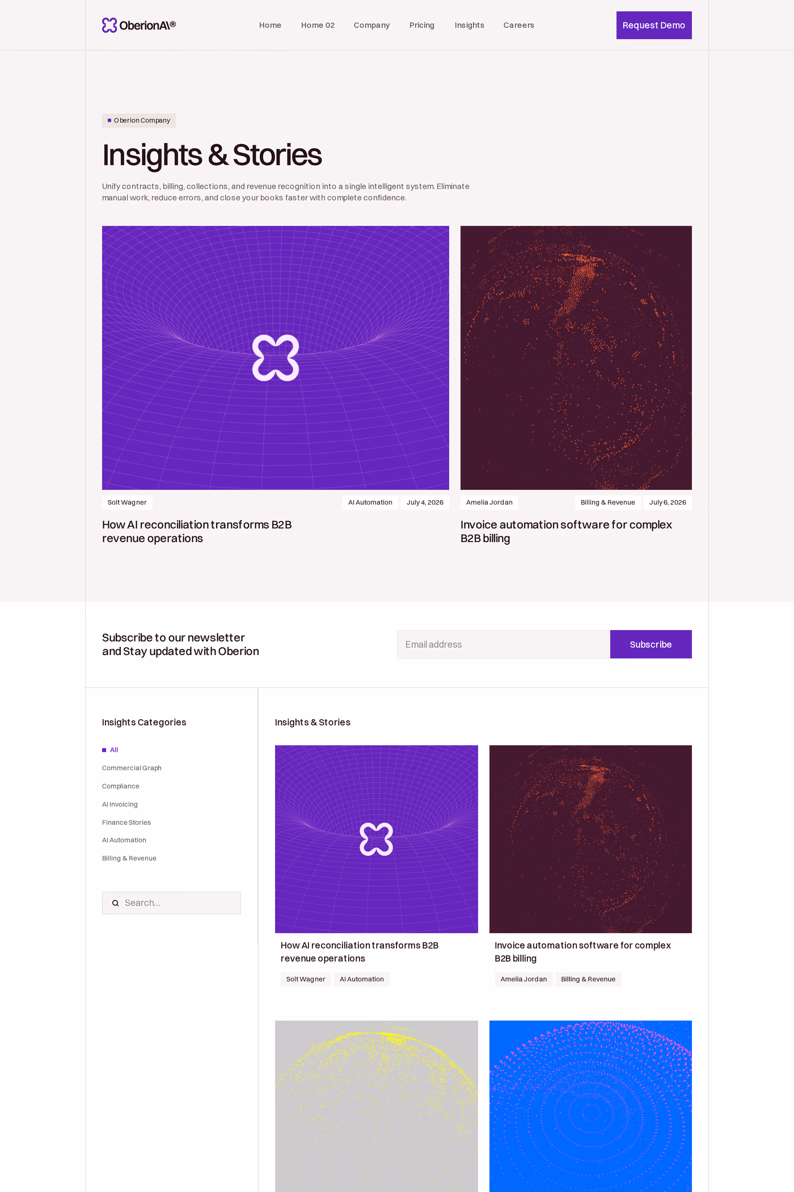Open featured headline Invoice automation software
This screenshot has height=1192, width=794.
[x=566, y=531]
